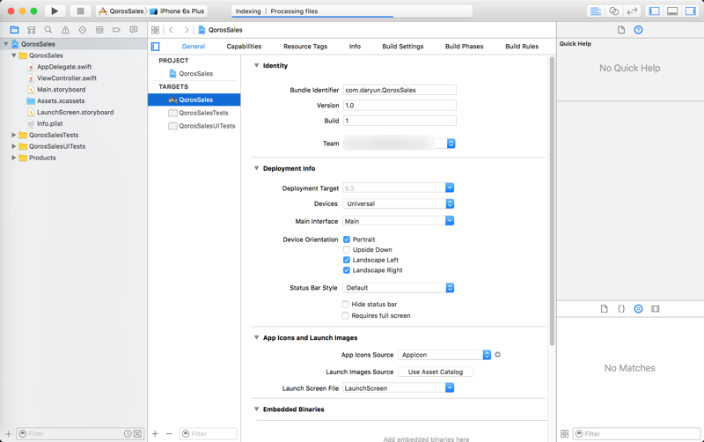
Task: Switch to the Resource Tags tab
Action: (305, 47)
